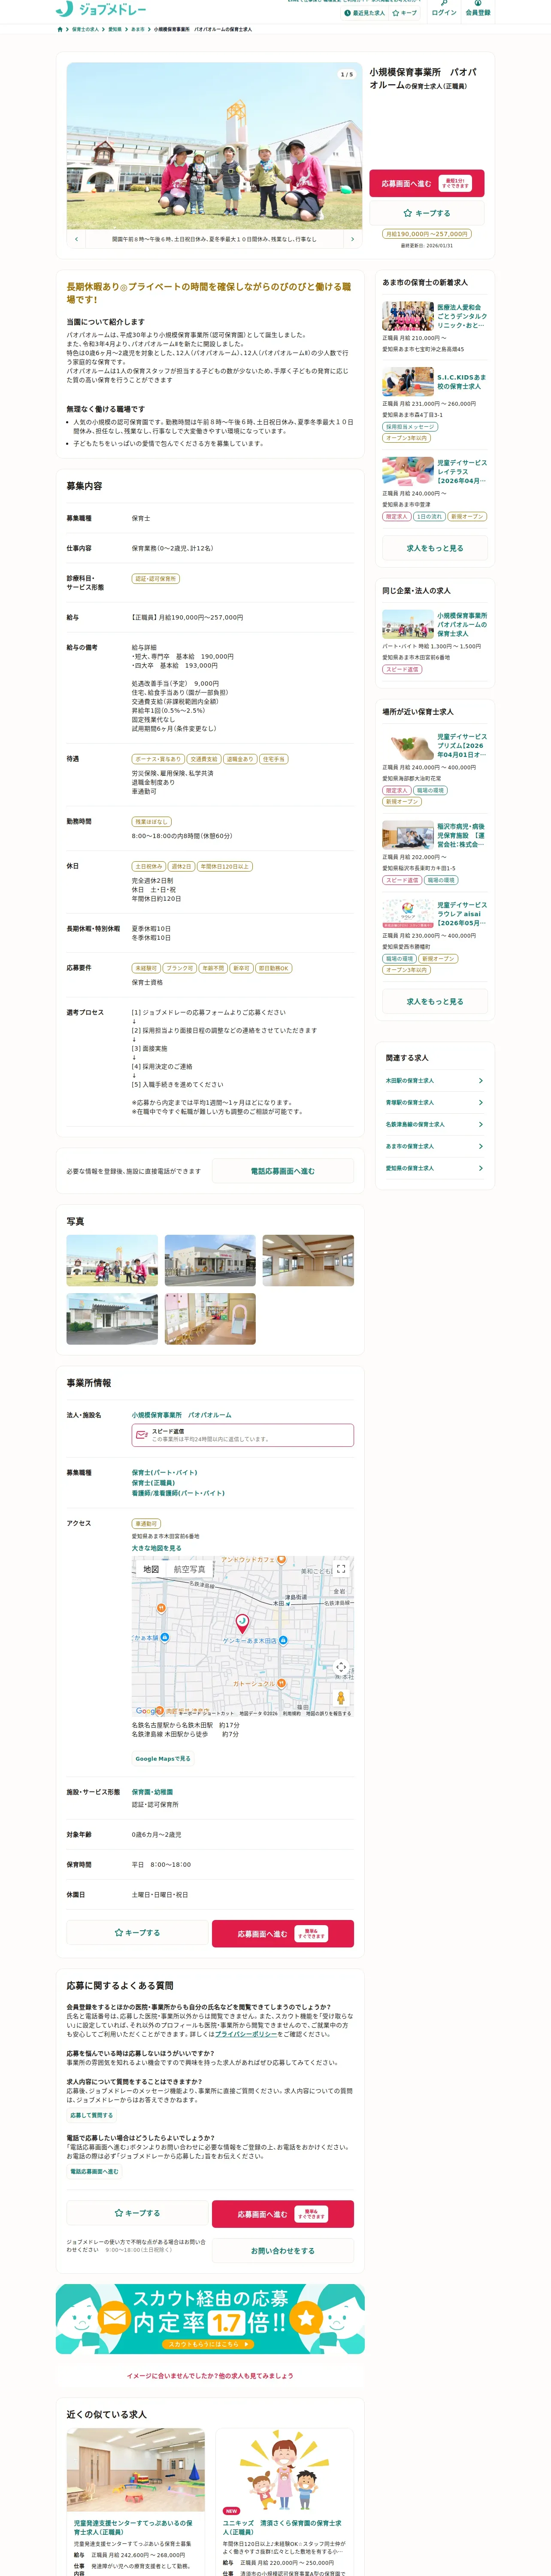Click ゲンキーあま木田店 marker on map
Screen dimensions: 551x2576
pos(283,1640)
